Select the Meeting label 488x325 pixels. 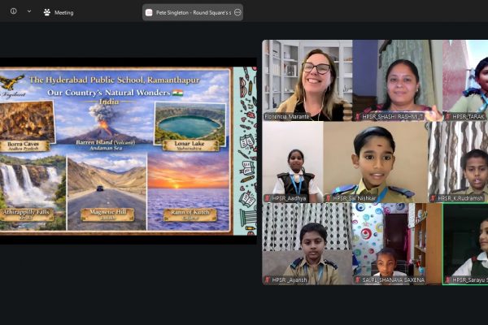point(63,13)
